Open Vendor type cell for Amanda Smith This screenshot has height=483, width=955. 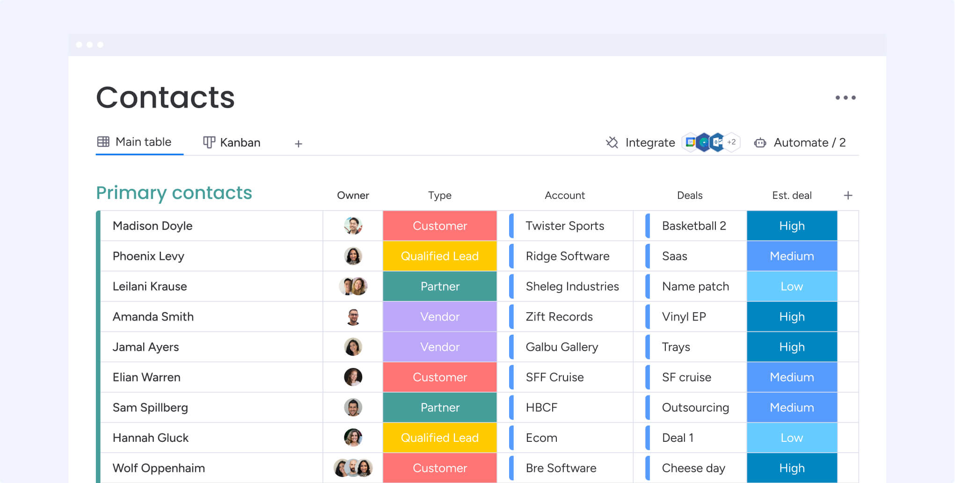pos(439,317)
